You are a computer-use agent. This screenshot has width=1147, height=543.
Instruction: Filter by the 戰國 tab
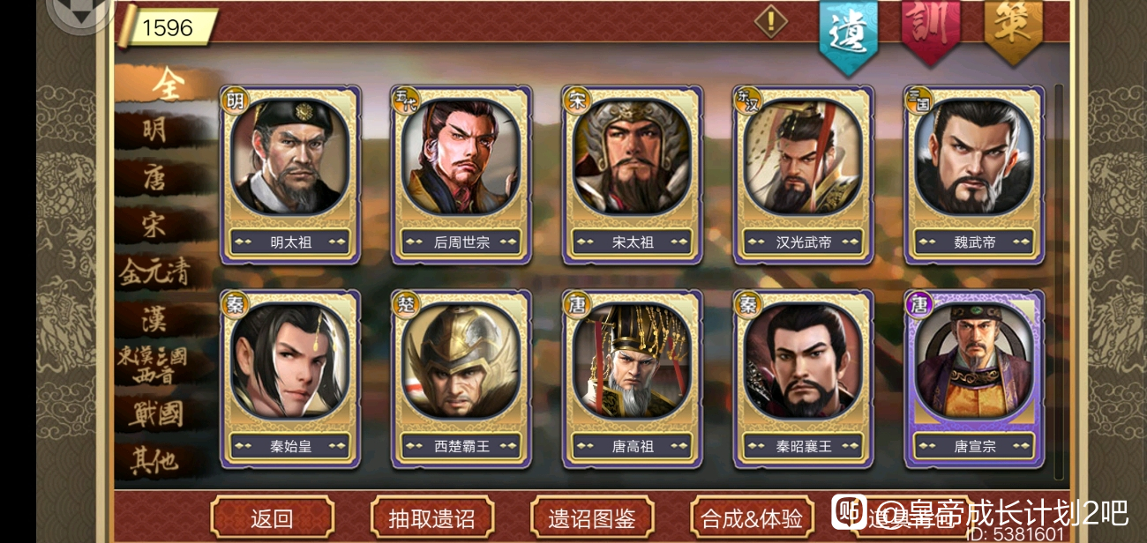point(154,414)
